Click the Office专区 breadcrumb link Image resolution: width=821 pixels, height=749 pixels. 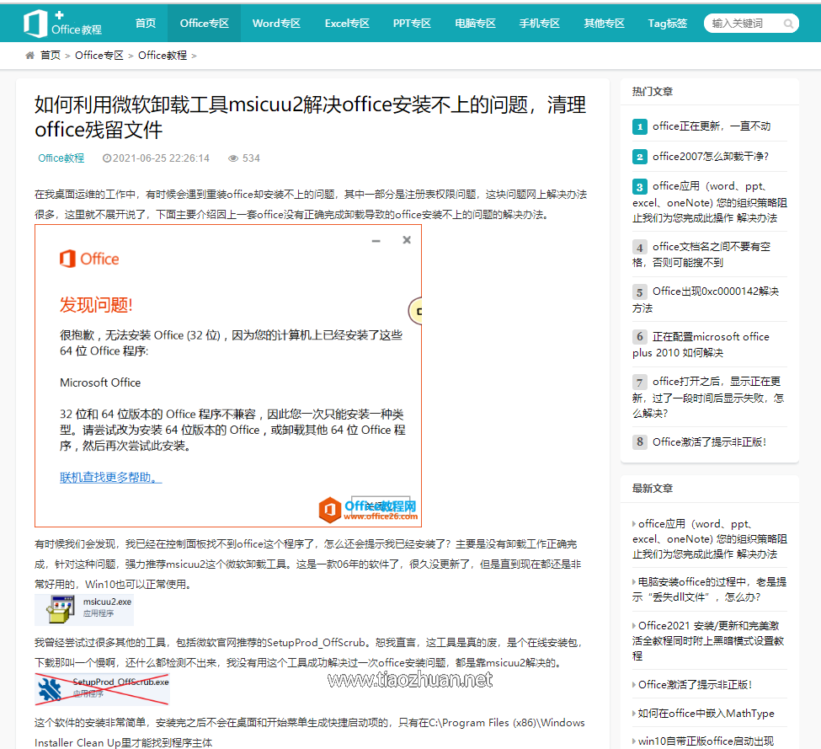[99, 56]
